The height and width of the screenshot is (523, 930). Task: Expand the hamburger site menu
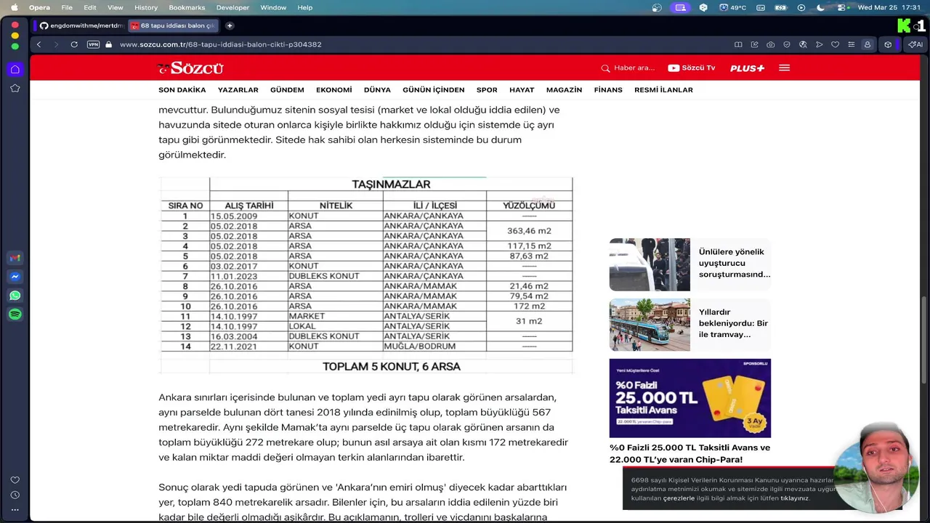784,68
